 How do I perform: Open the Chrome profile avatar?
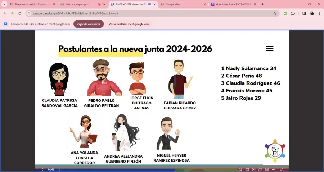pos(312,13)
